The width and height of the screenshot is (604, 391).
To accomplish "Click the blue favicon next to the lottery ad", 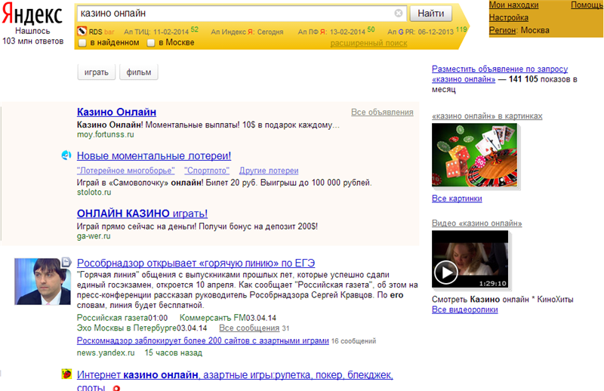I will pyautogui.click(x=66, y=155).
